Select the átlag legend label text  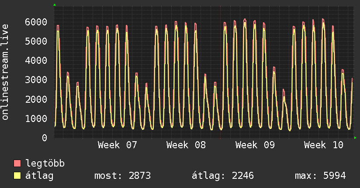click(x=39, y=176)
